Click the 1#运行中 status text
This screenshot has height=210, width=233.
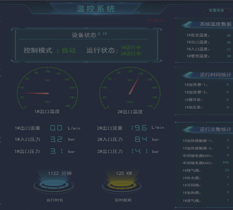tap(131, 47)
